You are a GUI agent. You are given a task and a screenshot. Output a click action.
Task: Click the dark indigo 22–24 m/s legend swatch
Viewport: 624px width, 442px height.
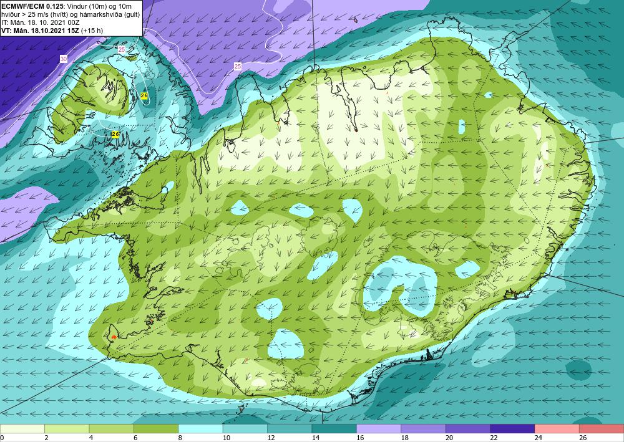(512, 429)
